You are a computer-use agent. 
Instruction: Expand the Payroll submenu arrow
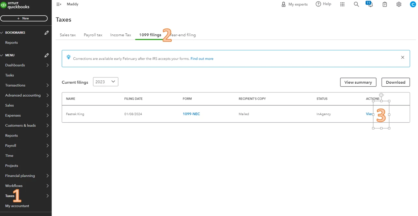click(48, 146)
